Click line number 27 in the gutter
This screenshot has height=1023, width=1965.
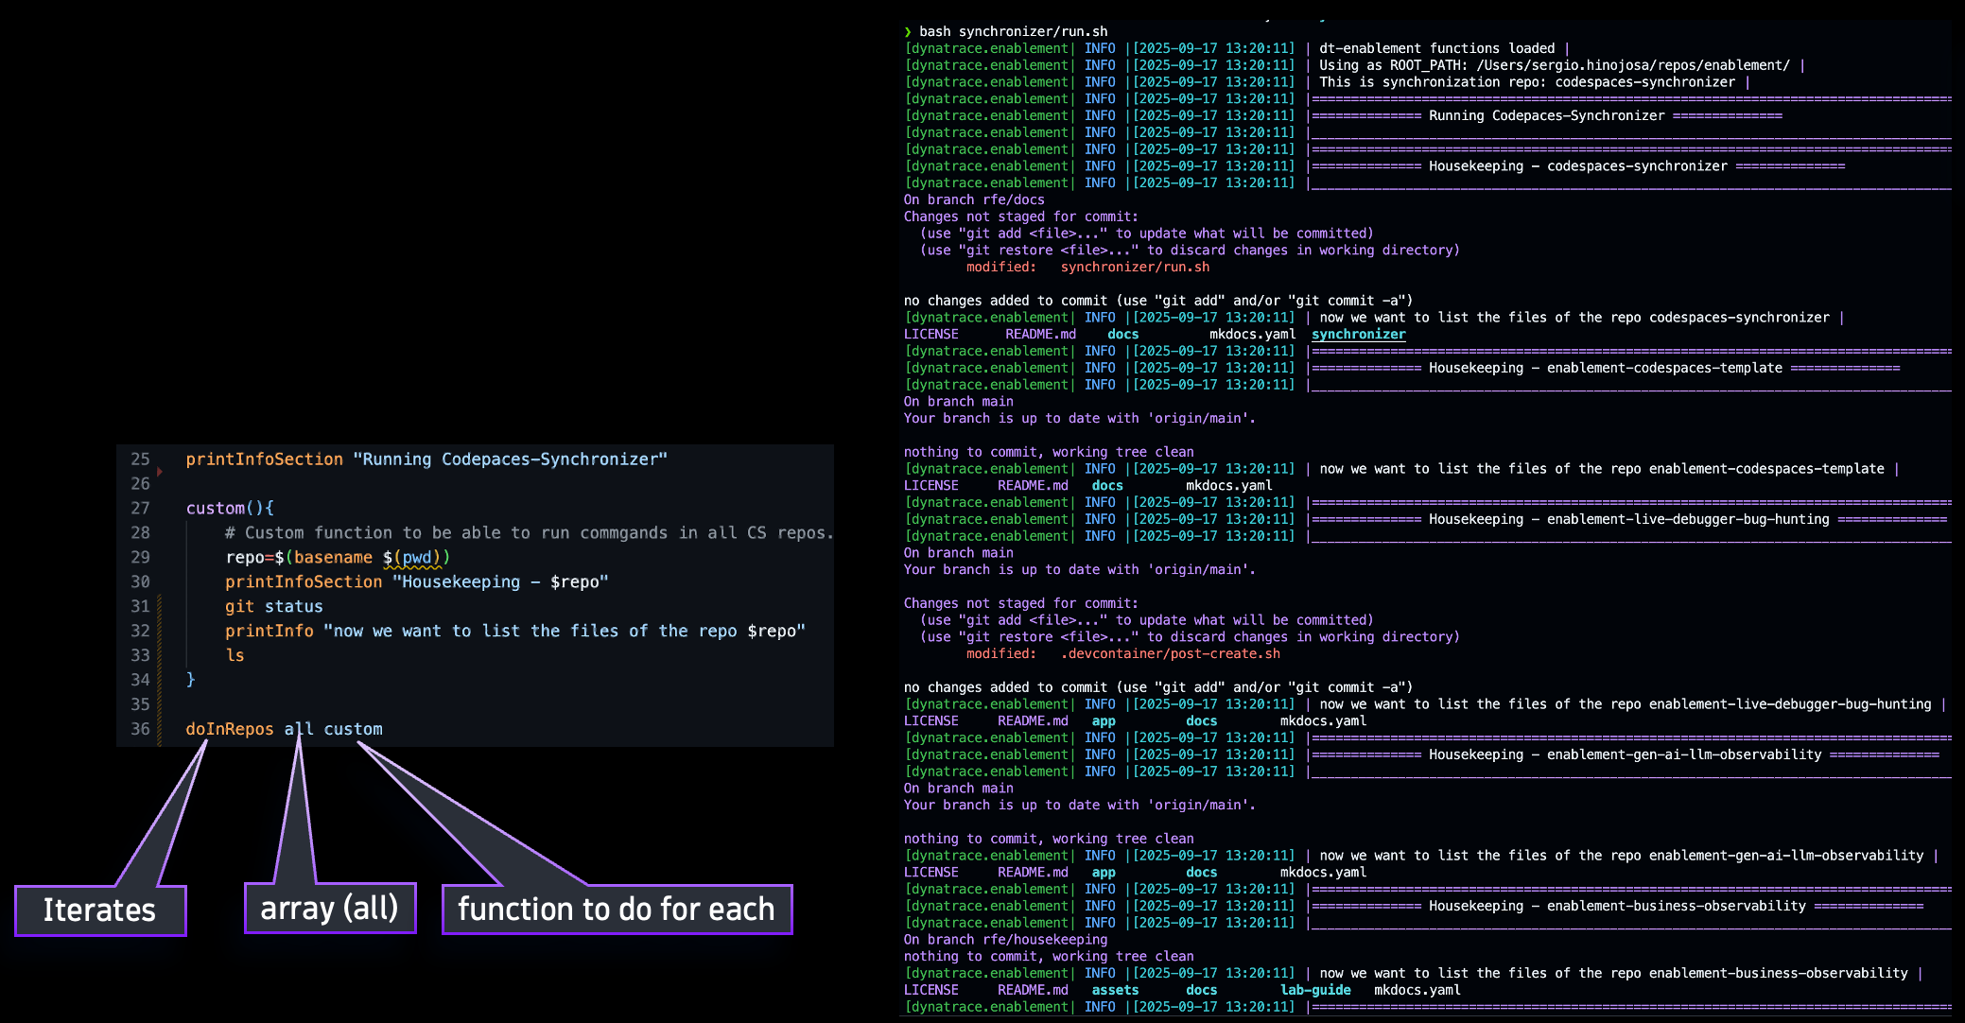click(x=140, y=508)
